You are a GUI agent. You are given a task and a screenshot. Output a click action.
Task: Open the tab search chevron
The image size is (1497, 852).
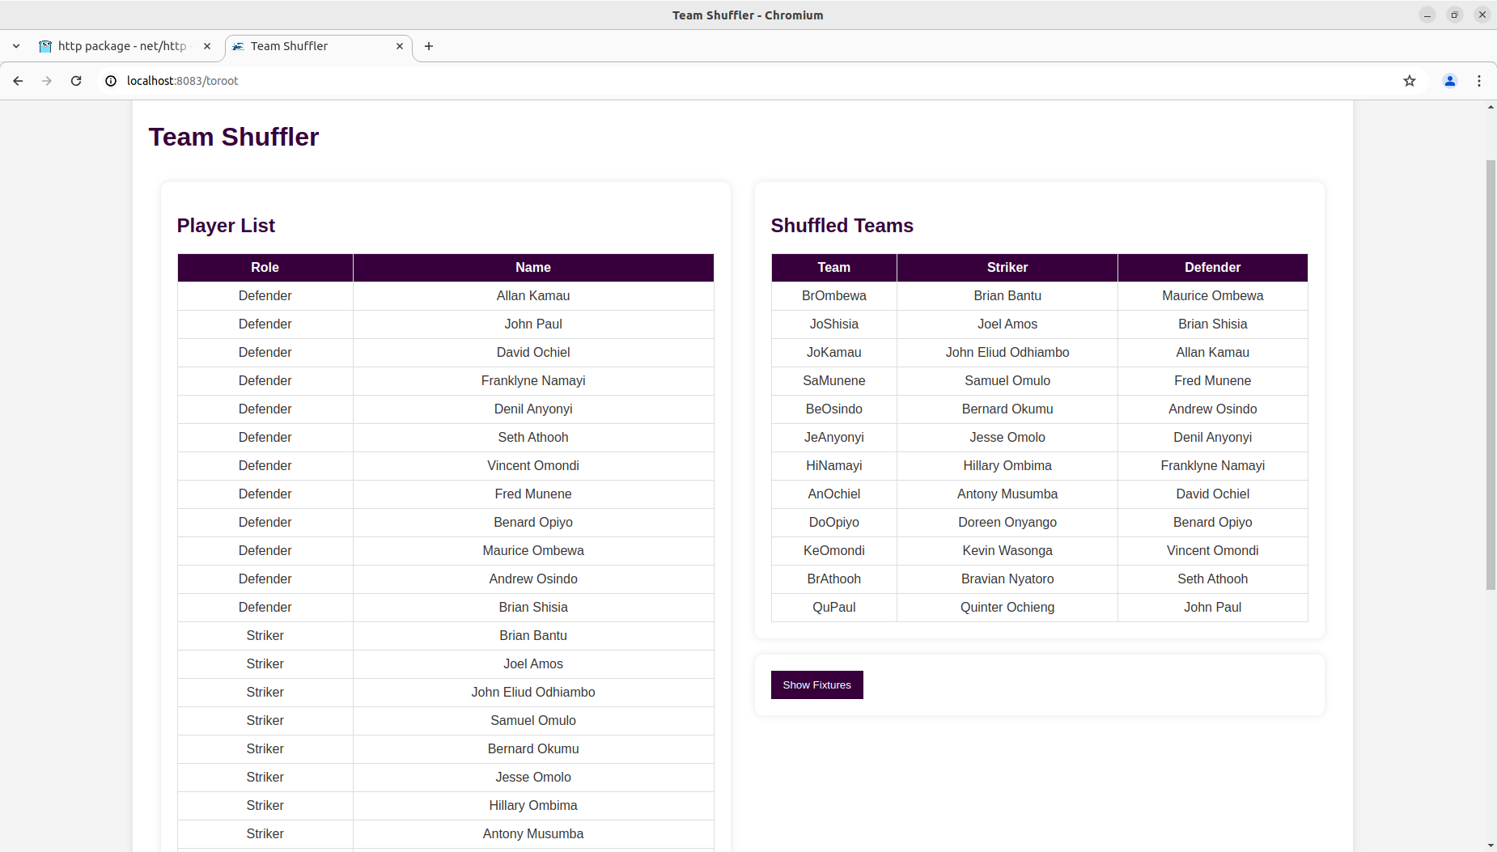tap(16, 46)
